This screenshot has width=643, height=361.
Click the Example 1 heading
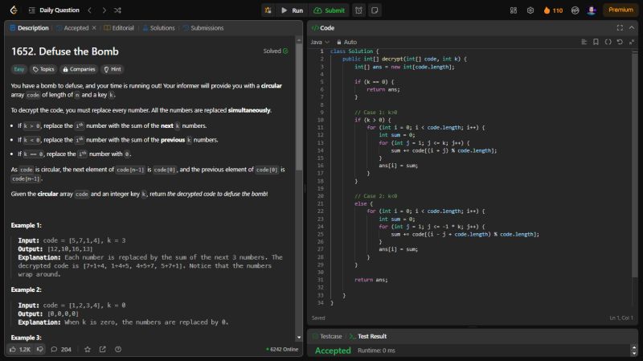pos(26,225)
